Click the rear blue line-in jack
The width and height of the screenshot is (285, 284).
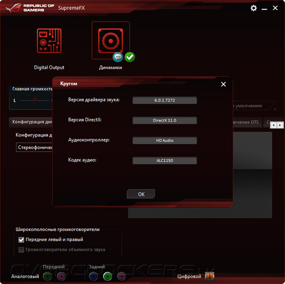click(94, 276)
